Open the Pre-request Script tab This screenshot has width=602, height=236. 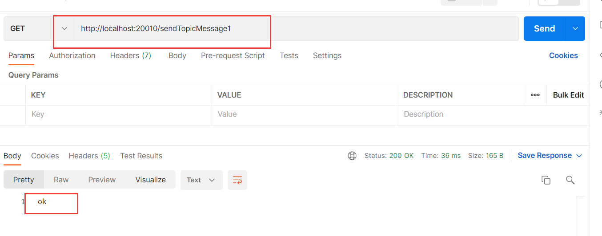[x=233, y=55]
